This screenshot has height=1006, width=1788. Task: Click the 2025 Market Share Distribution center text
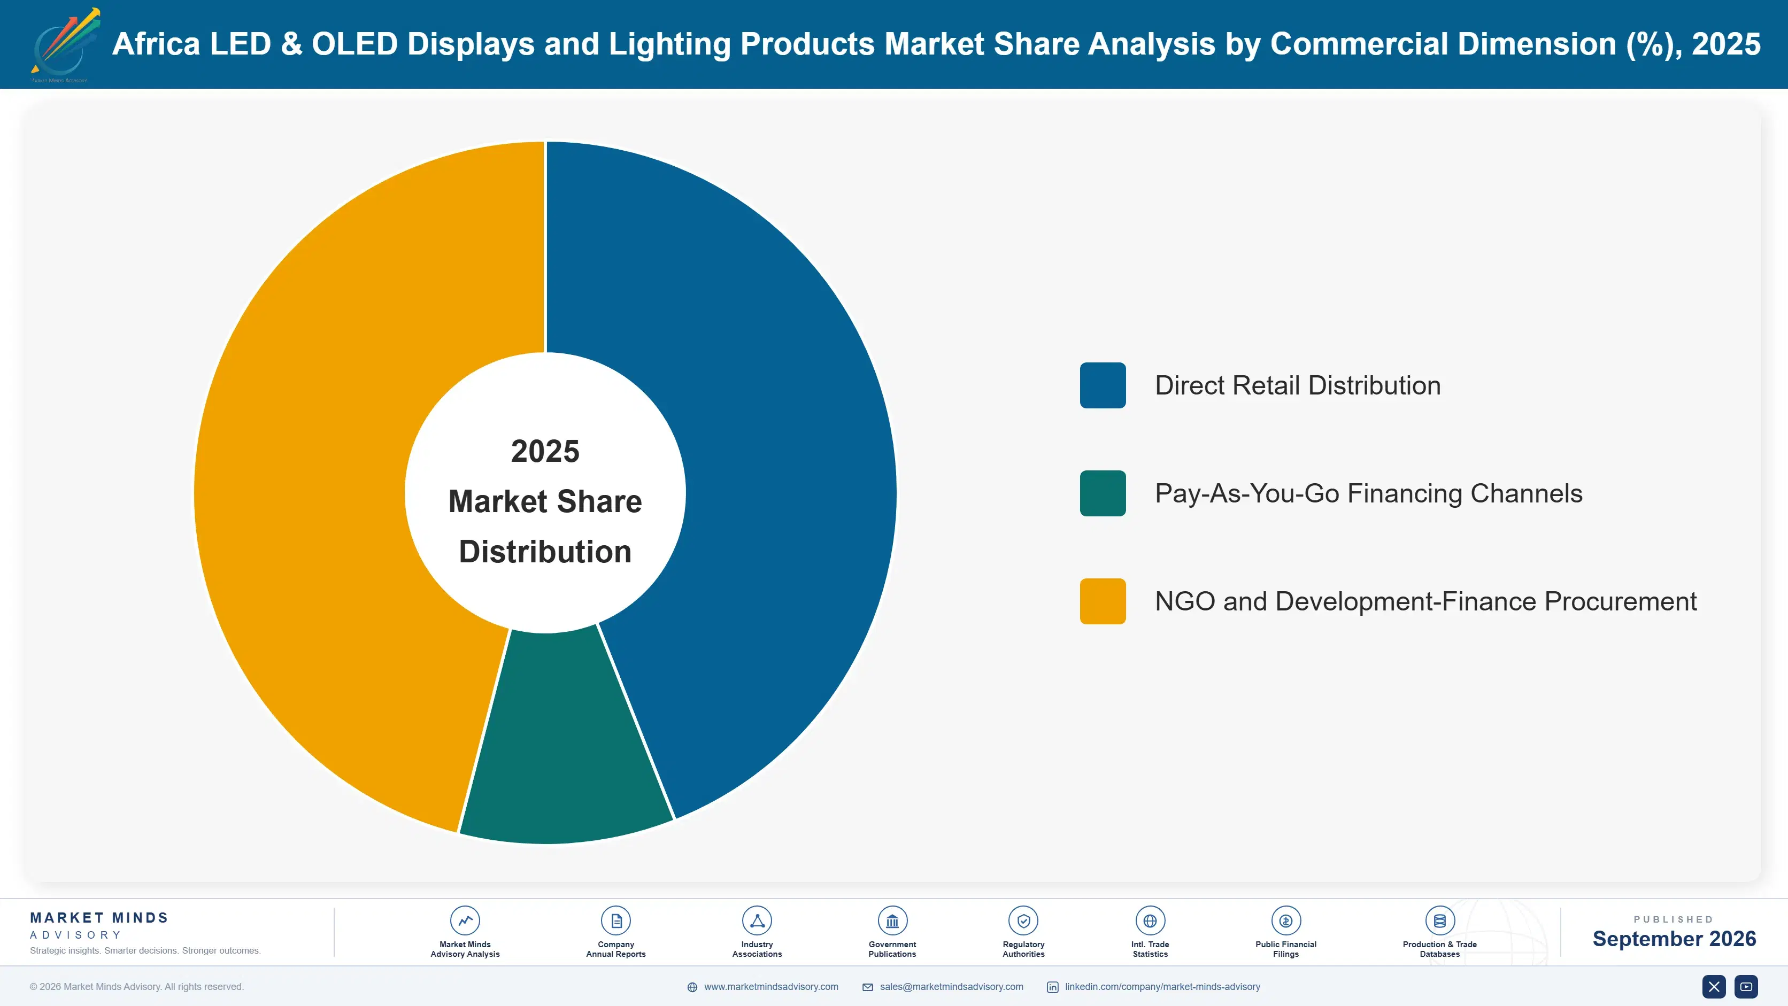[x=545, y=501]
